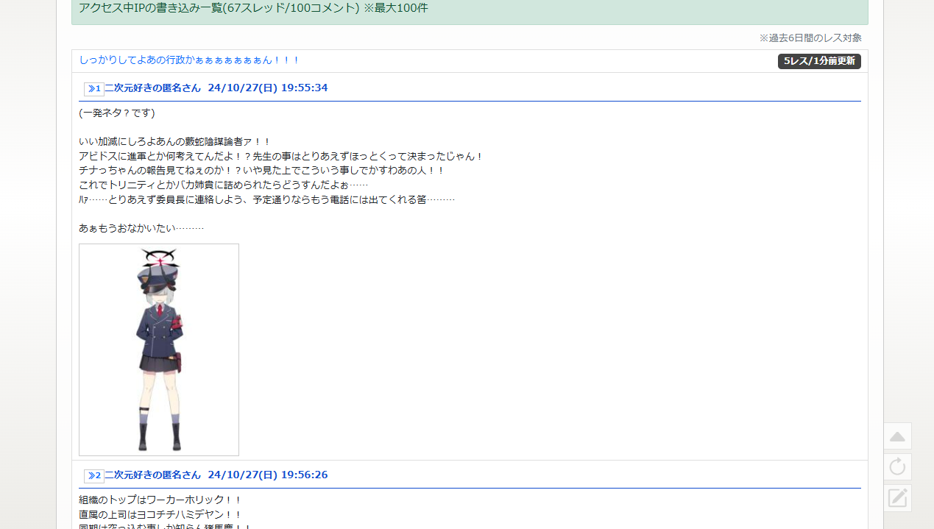Click the >>2 reply anchor icon

point(94,476)
